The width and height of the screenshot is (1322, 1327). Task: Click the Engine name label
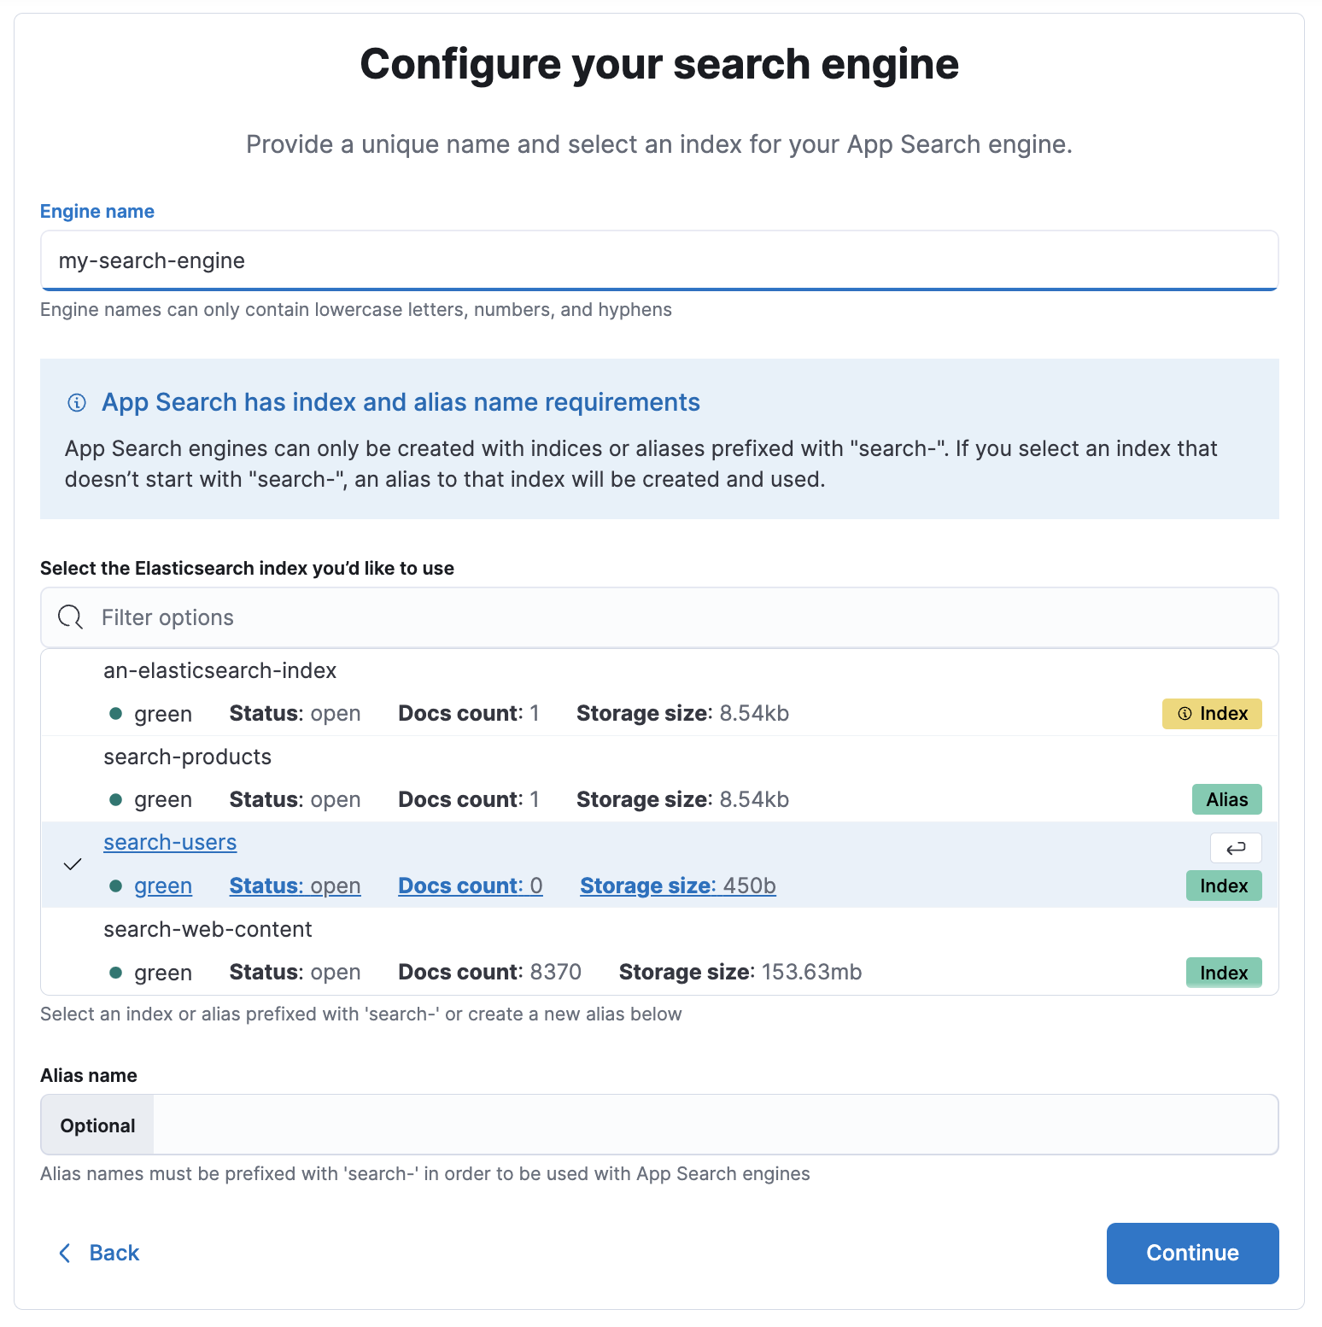click(97, 211)
